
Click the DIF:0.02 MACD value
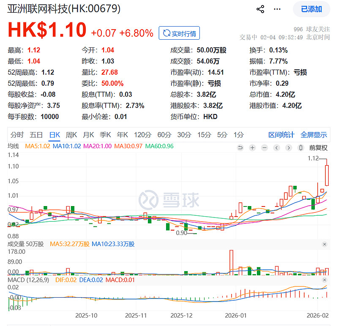point(66,280)
